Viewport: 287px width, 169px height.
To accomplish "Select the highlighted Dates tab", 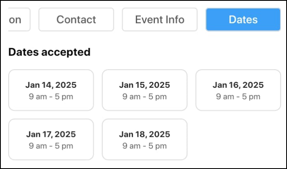I will coord(243,19).
